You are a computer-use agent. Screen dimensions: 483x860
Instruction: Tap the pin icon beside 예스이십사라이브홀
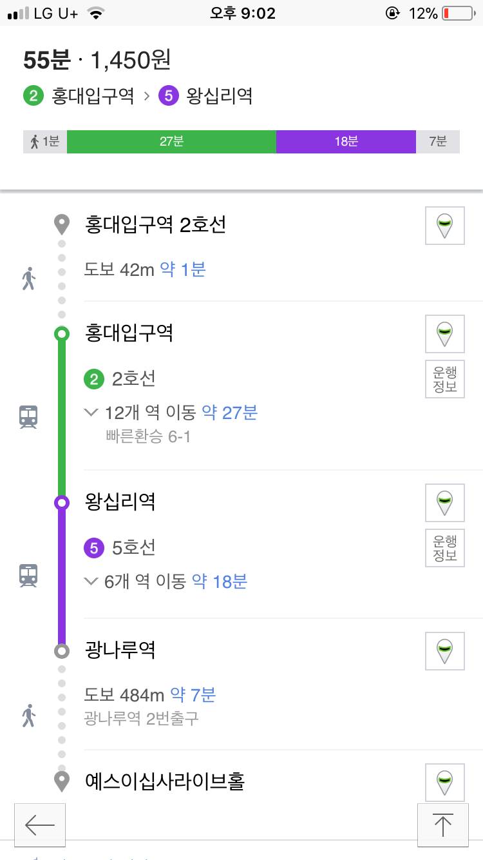point(445,781)
